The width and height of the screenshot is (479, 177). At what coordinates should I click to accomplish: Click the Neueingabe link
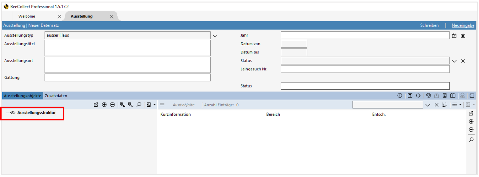click(463, 25)
